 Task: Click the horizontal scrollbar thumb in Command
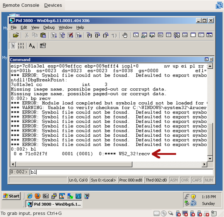(74, 164)
